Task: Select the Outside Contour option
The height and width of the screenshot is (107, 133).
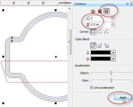Action: [106, 11]
